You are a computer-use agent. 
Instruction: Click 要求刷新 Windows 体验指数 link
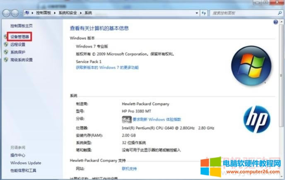(157, 119)
